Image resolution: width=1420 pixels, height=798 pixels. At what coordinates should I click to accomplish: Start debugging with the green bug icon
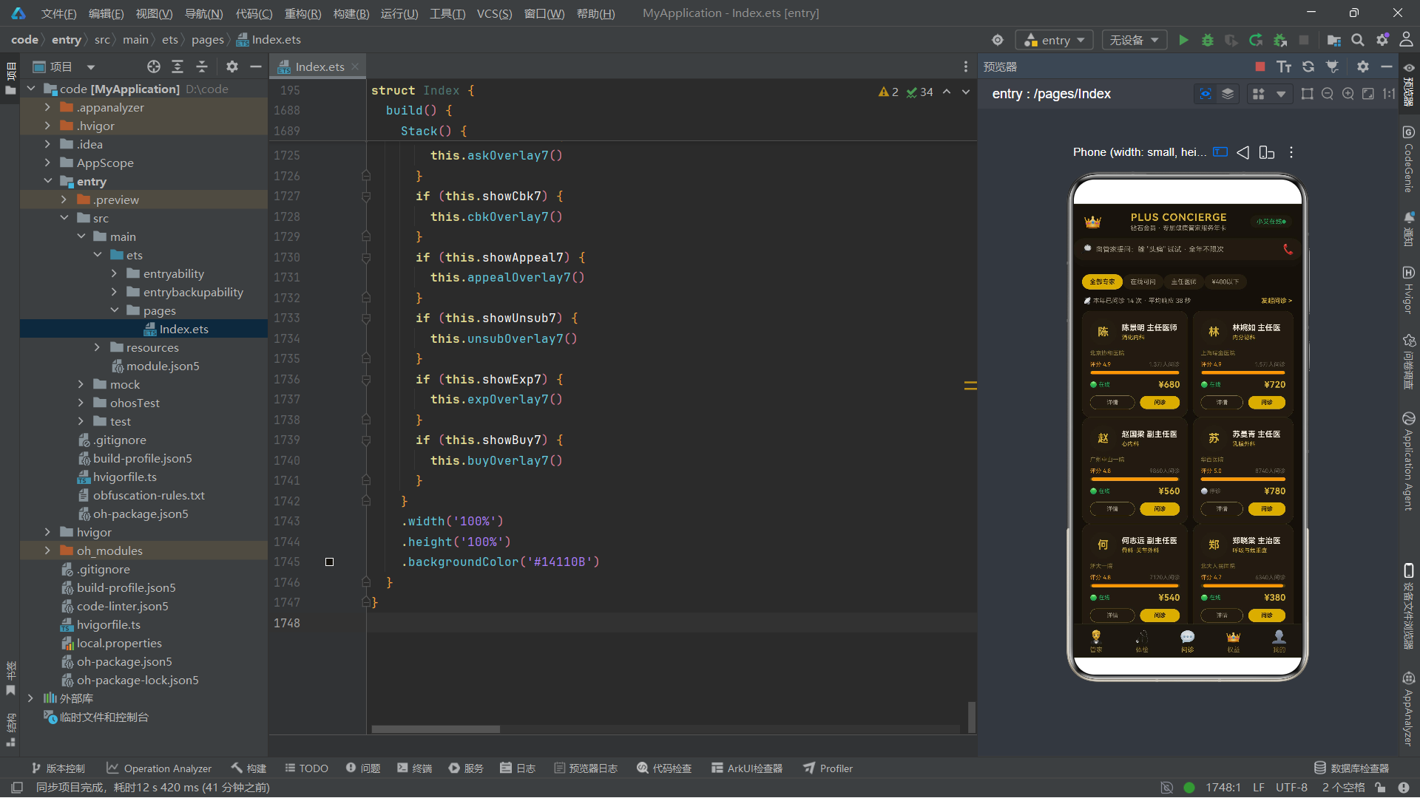pos(1208,40)
